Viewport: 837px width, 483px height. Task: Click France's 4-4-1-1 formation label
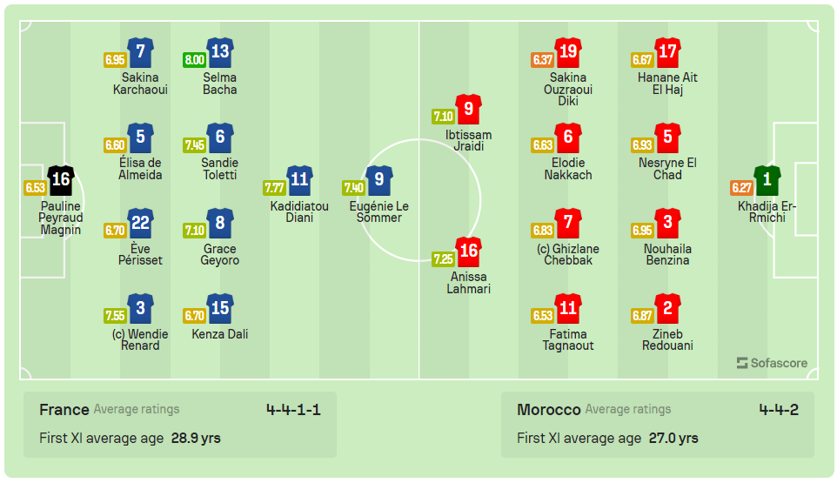point(293,409)
